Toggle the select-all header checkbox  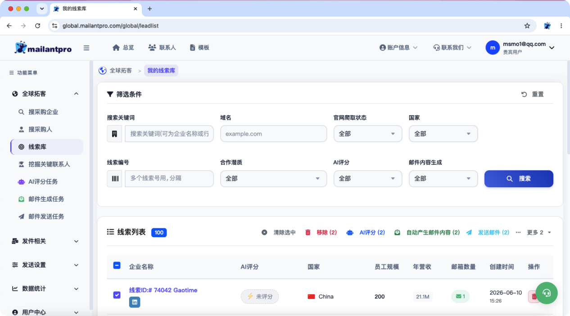pyautogui.click(x=117, y=266)
